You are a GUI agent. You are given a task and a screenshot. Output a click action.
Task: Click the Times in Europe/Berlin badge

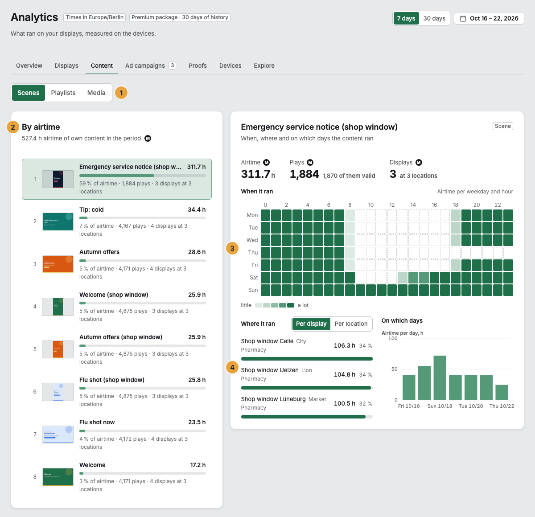[95, 17]
